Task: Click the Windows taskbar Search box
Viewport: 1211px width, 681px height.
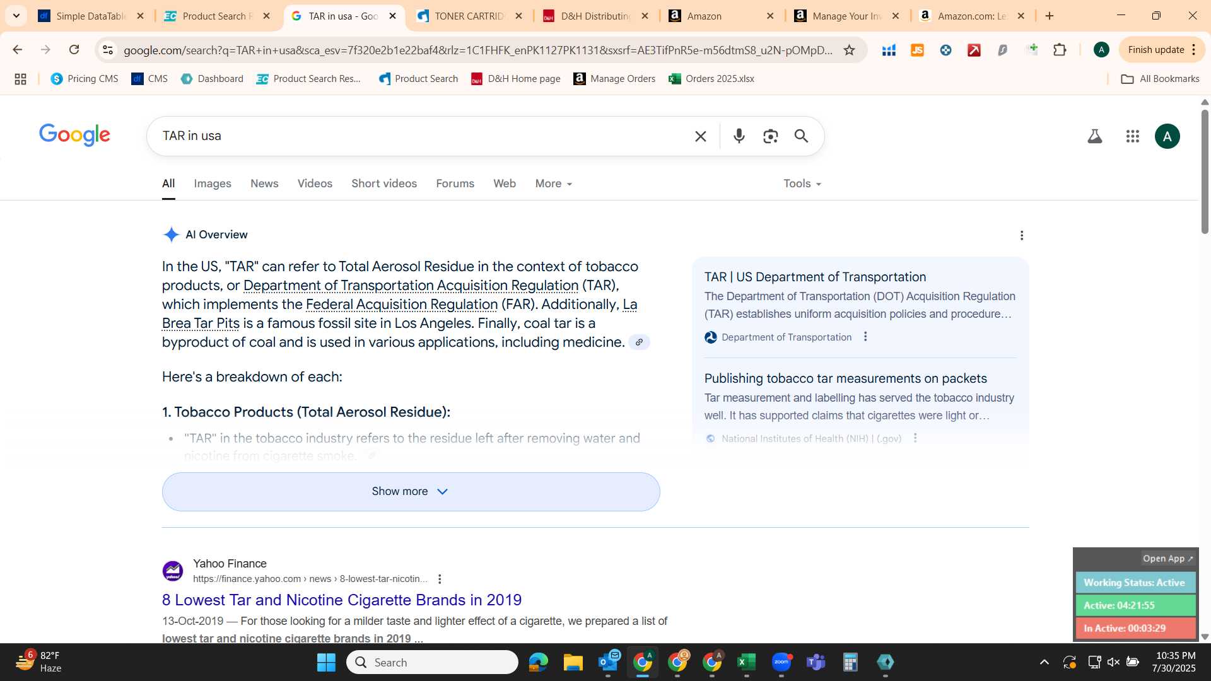Action: click(x=432, y=662)
